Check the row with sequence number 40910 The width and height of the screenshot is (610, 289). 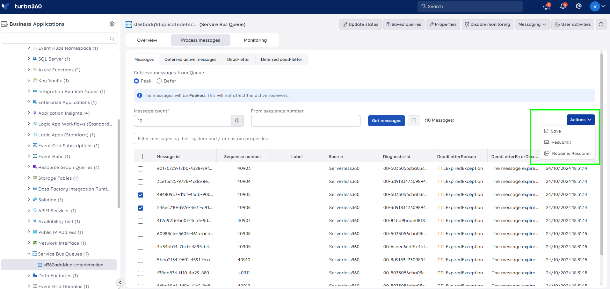tap(141, 260)
